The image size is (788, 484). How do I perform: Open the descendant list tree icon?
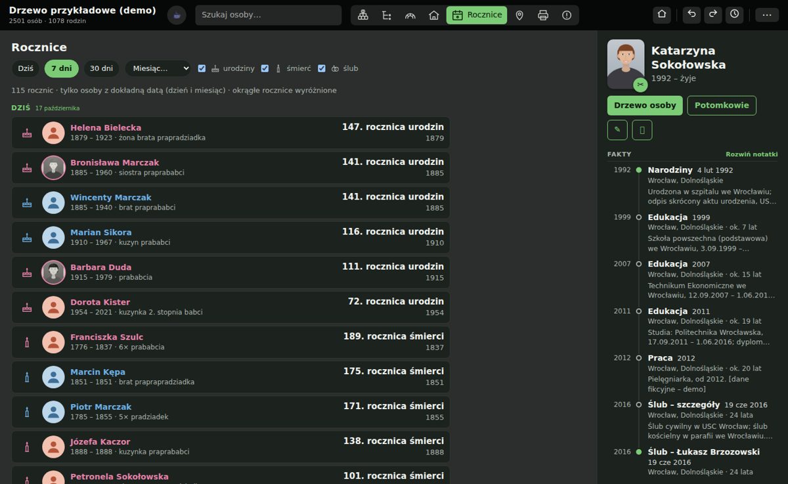pos(386,15)
